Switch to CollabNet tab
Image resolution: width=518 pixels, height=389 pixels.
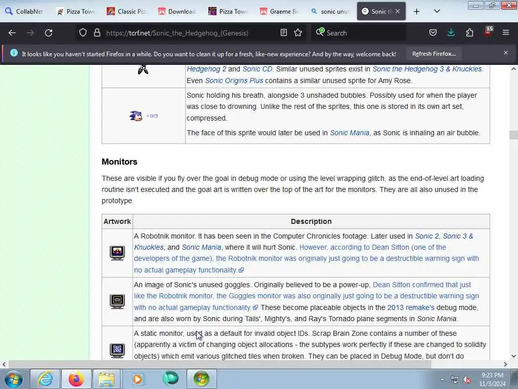24,11
